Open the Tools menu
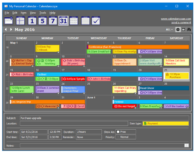195x153 pixels. (43, 13)
